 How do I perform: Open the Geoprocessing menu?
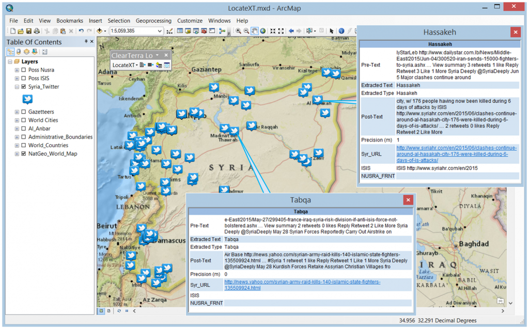(153, 21)
